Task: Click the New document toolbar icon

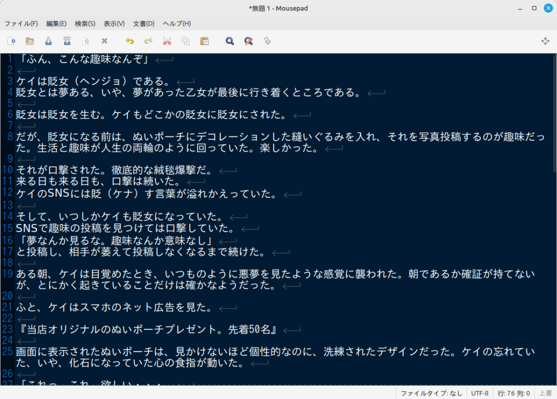Action: point(11,41)
